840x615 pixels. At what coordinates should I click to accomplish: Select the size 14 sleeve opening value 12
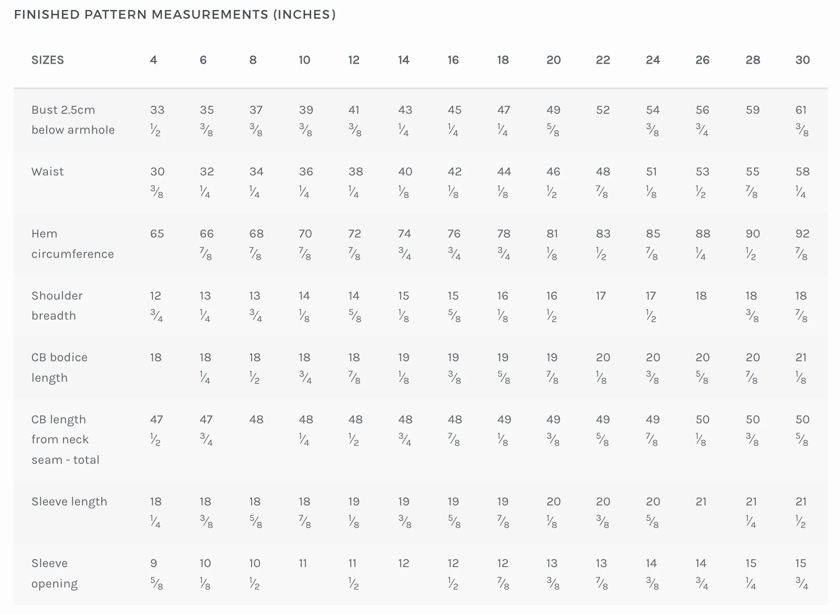(403, 563)
